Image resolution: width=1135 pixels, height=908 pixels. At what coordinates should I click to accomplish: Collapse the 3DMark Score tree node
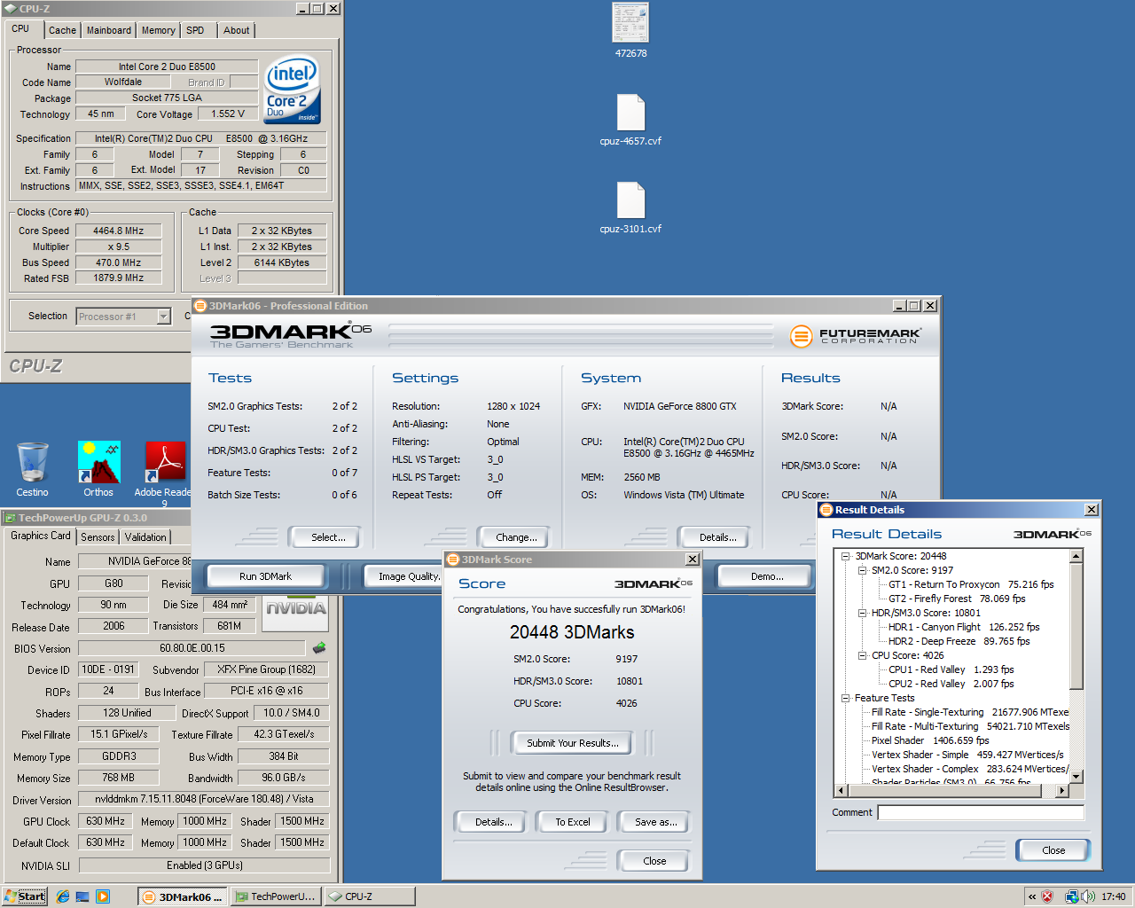pyautogui.click(x=845, y=556)
